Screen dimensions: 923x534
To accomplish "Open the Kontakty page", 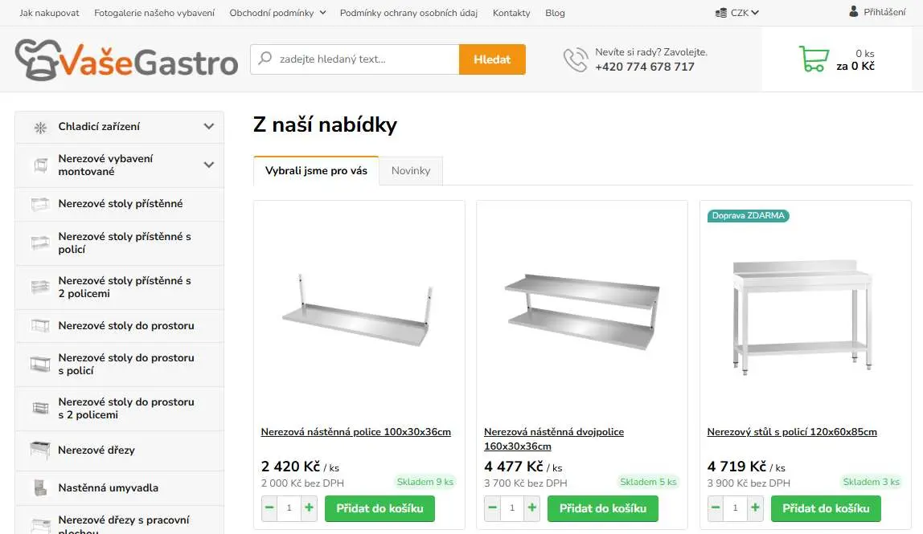I will click(x=511, y=13).
